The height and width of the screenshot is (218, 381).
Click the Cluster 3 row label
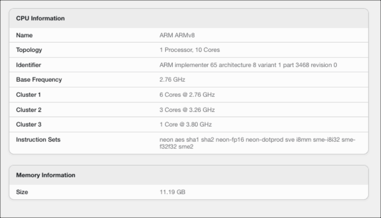[29, 124]
